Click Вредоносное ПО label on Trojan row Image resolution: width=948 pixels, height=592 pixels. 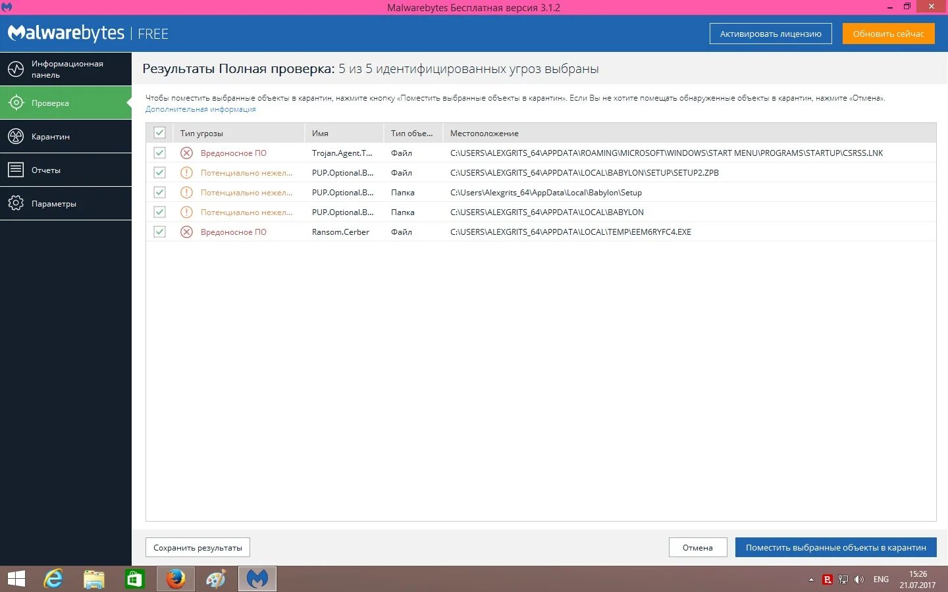coord(234,153)
